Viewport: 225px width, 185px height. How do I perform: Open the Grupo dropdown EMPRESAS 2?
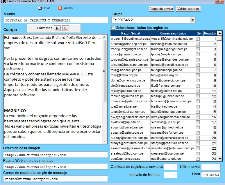click(x=192, y=20)
